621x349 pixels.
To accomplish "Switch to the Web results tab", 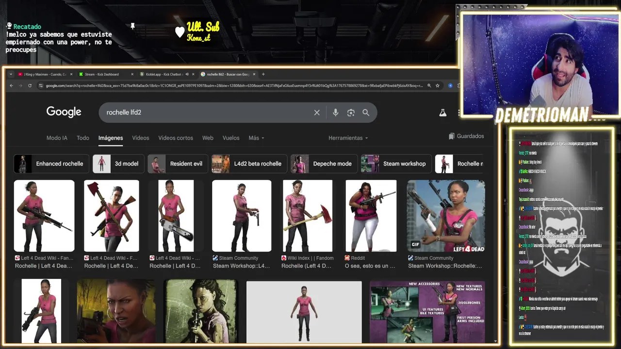I will [208, 138].
